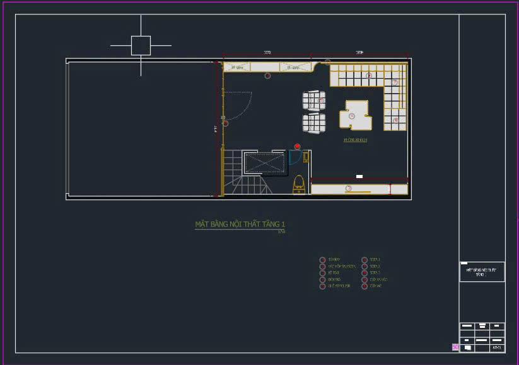The width and height of the screenshot is (519, 365).
Task: Select the numbered marker on the upper armchair
Action: click(321, 101)
